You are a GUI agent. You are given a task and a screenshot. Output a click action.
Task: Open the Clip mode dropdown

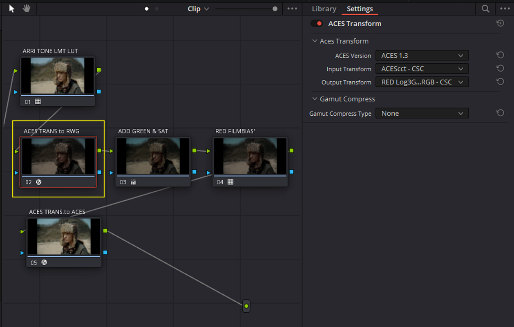tap(199, 9)
